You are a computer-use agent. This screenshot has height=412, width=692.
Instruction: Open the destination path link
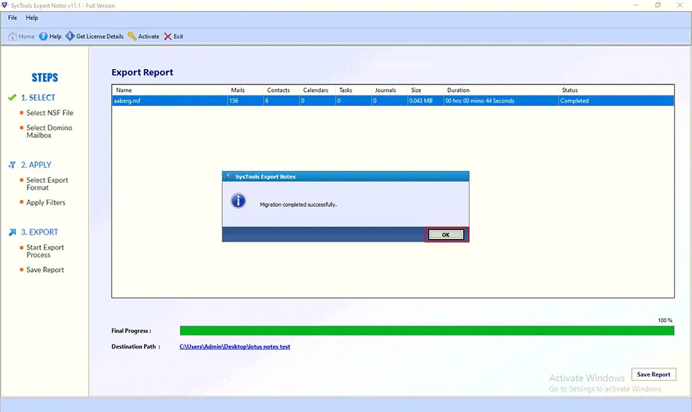coord(235,347)
